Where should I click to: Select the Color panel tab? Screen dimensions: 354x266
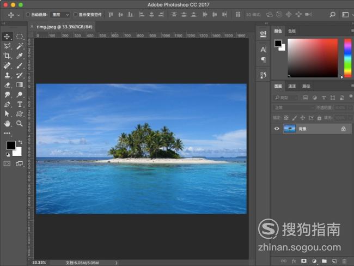click(278, 31)
